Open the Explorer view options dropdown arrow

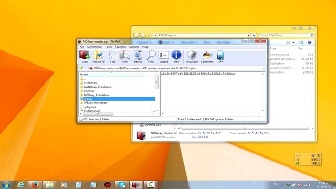293,43
